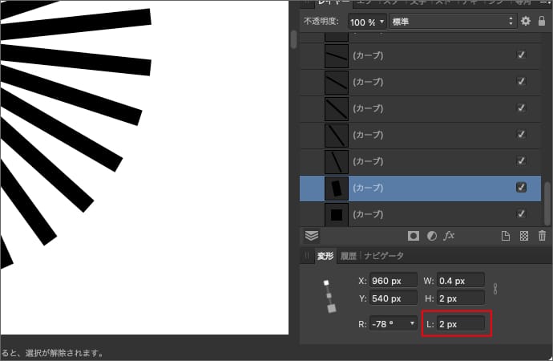Screen dimensions: 553x361
Task: Uncheck visibility of the selected blue layer
Action: (521, 188)
